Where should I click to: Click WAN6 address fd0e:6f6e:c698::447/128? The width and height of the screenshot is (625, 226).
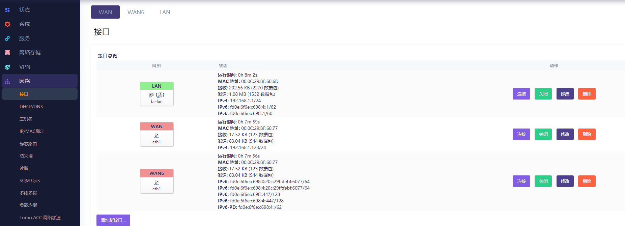click(x=255, y=194)
